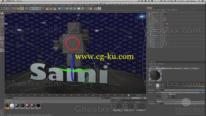The image size is (206, 116).
Task: Expand the ArmR object node
Action: coord(149,37)
